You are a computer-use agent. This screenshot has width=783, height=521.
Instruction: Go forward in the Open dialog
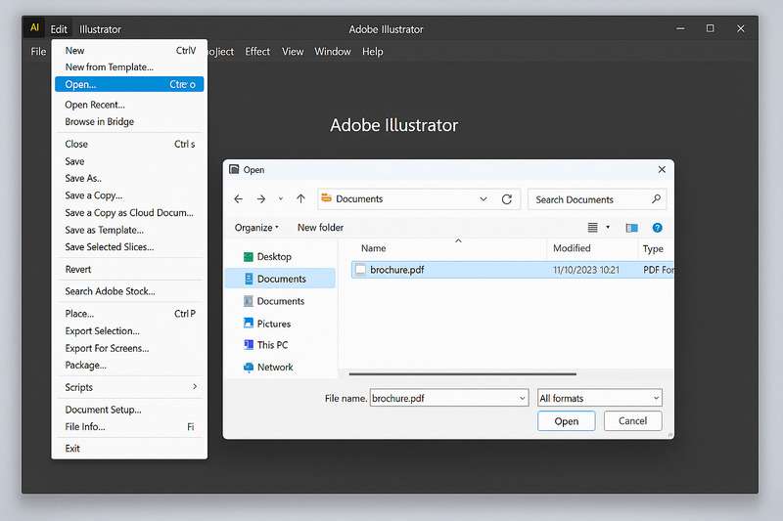tap(261, 199)
